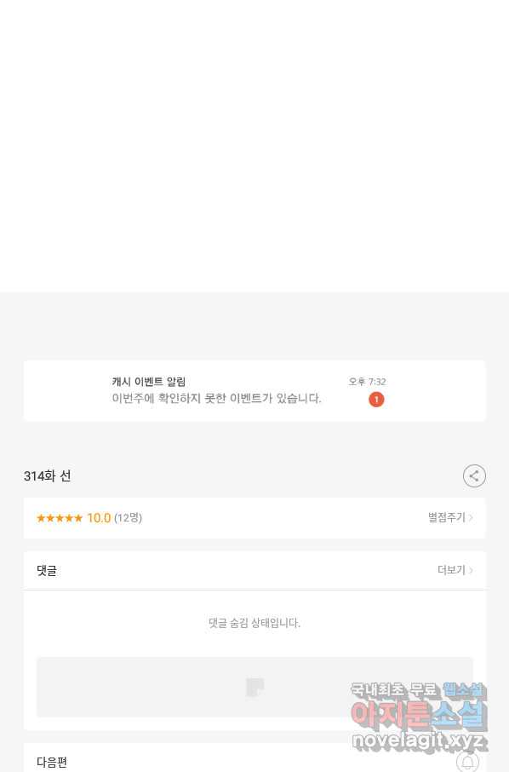Expand comments via 더보기 chevron

pos(471,570)
